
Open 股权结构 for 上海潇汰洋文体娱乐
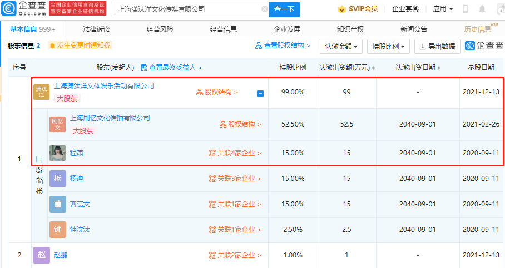click(217, 92)
